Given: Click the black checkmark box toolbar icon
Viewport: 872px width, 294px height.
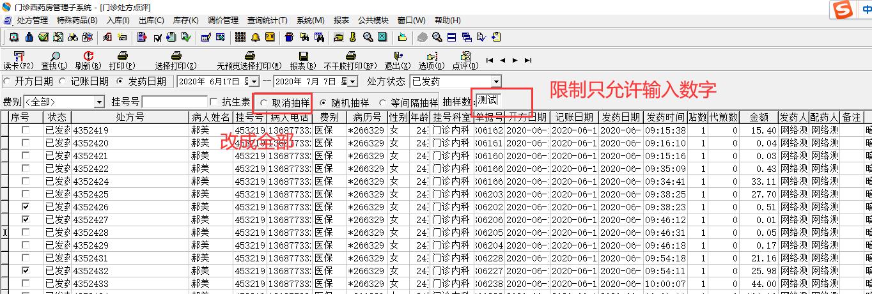Looking at the screenshot, I should (x=157, y=37).
